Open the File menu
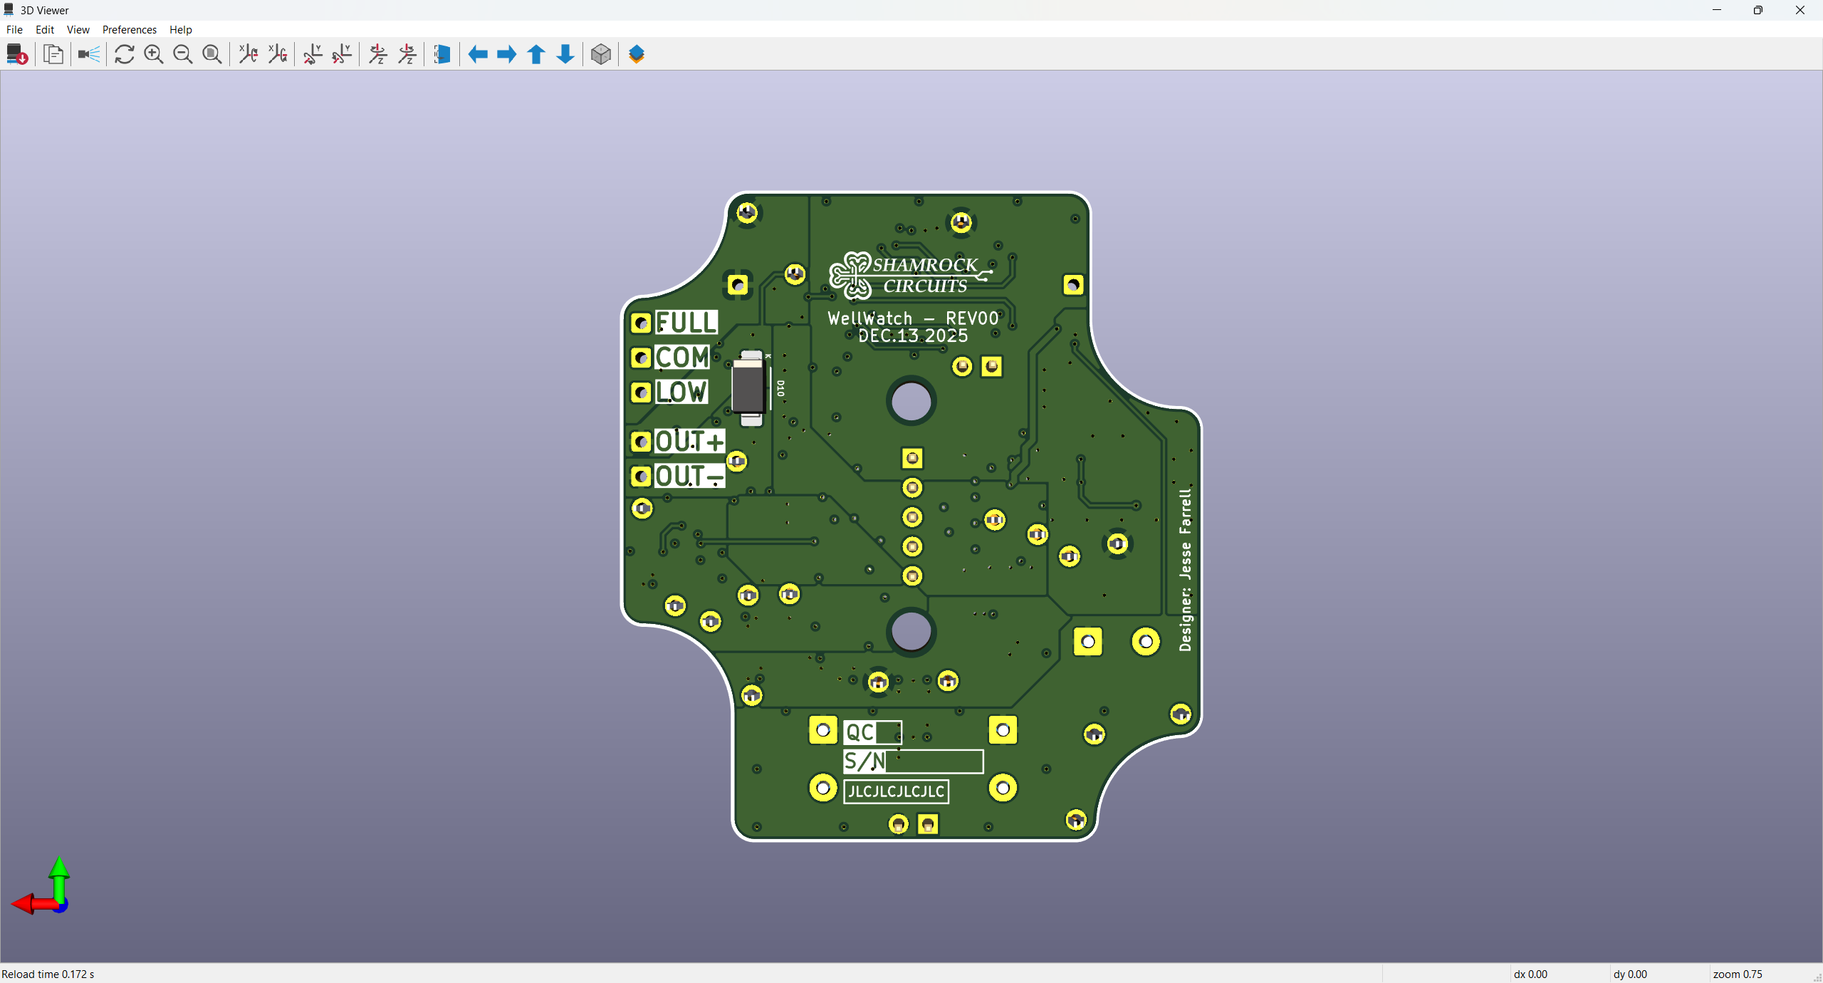The image size is (1823, 983). coord(14,29)
